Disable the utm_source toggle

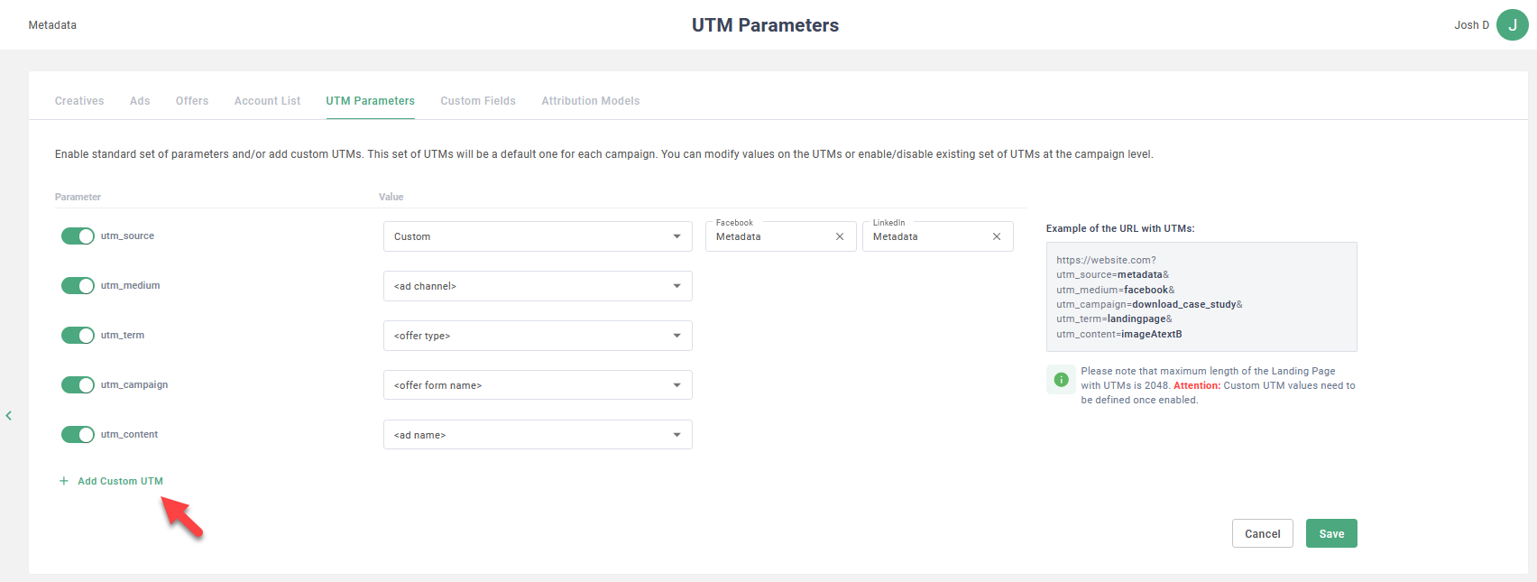tap(78, 236)
